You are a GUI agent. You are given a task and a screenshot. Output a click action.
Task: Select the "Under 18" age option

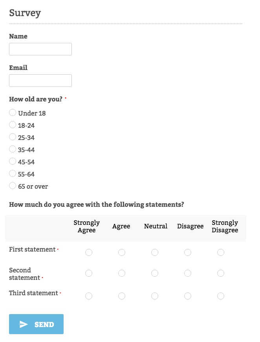point(13,113)
